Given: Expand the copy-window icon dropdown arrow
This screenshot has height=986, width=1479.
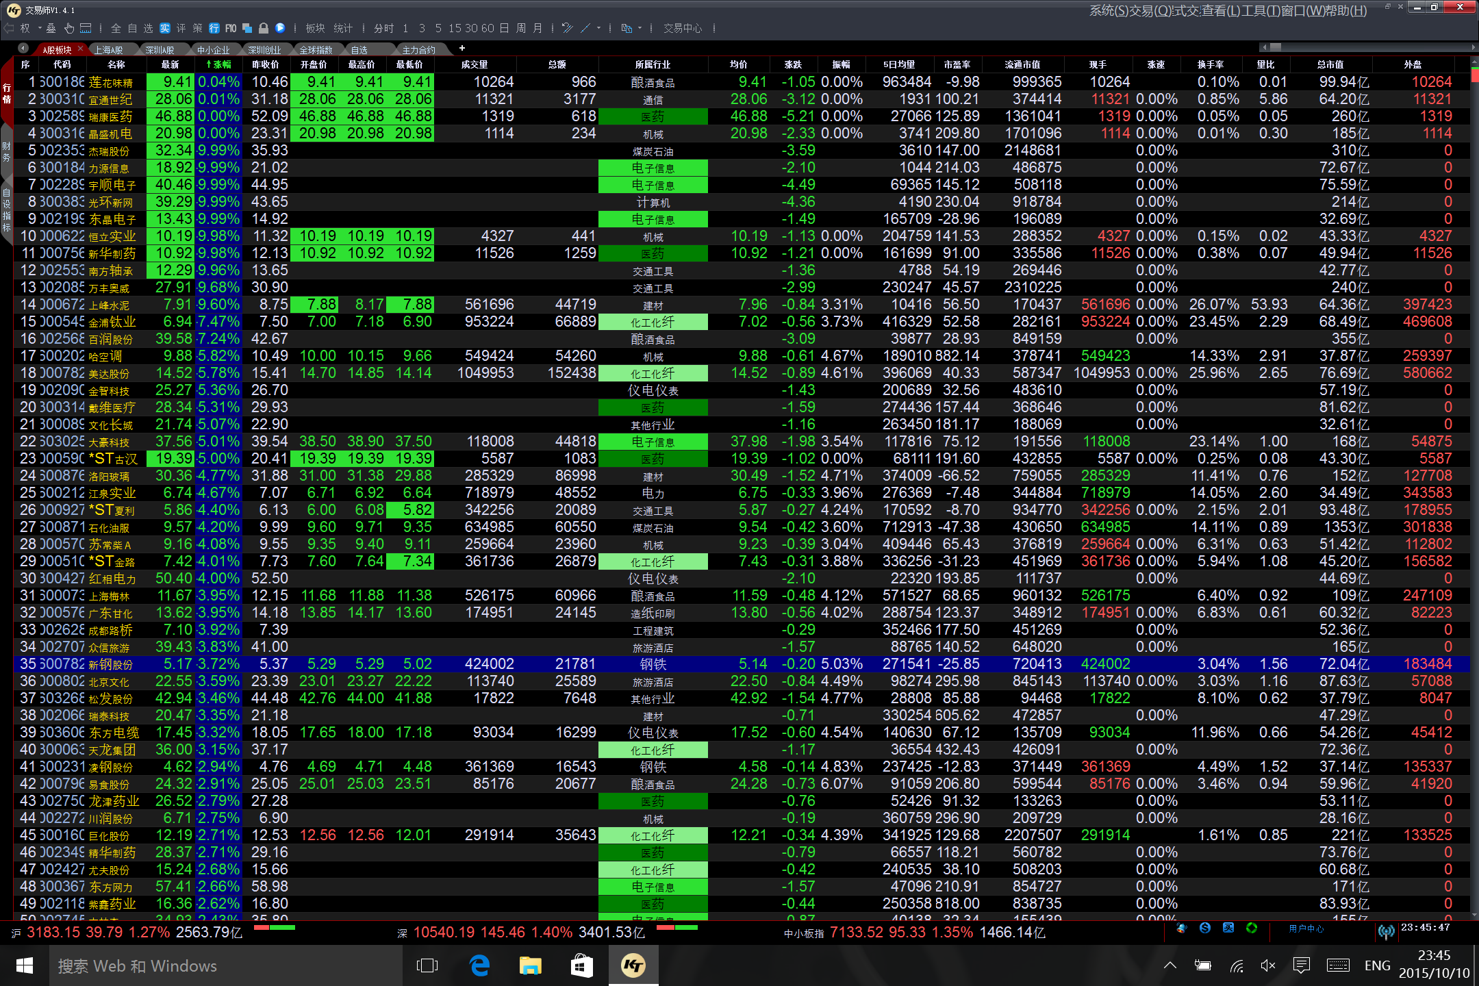Looking at the screenshot, I should tap(640, 28).
